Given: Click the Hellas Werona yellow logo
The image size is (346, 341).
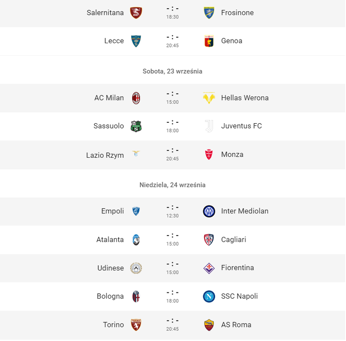Looking at the screenshot, I should point(209,98).
